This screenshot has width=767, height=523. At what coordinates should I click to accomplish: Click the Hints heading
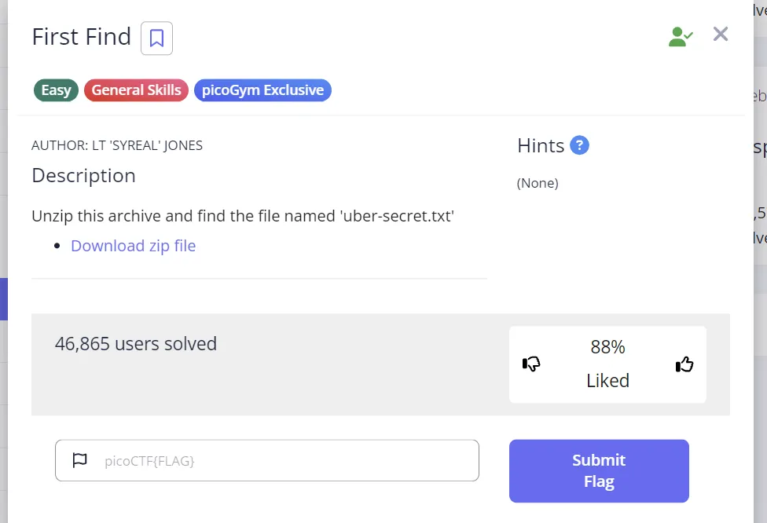point(541,145)
